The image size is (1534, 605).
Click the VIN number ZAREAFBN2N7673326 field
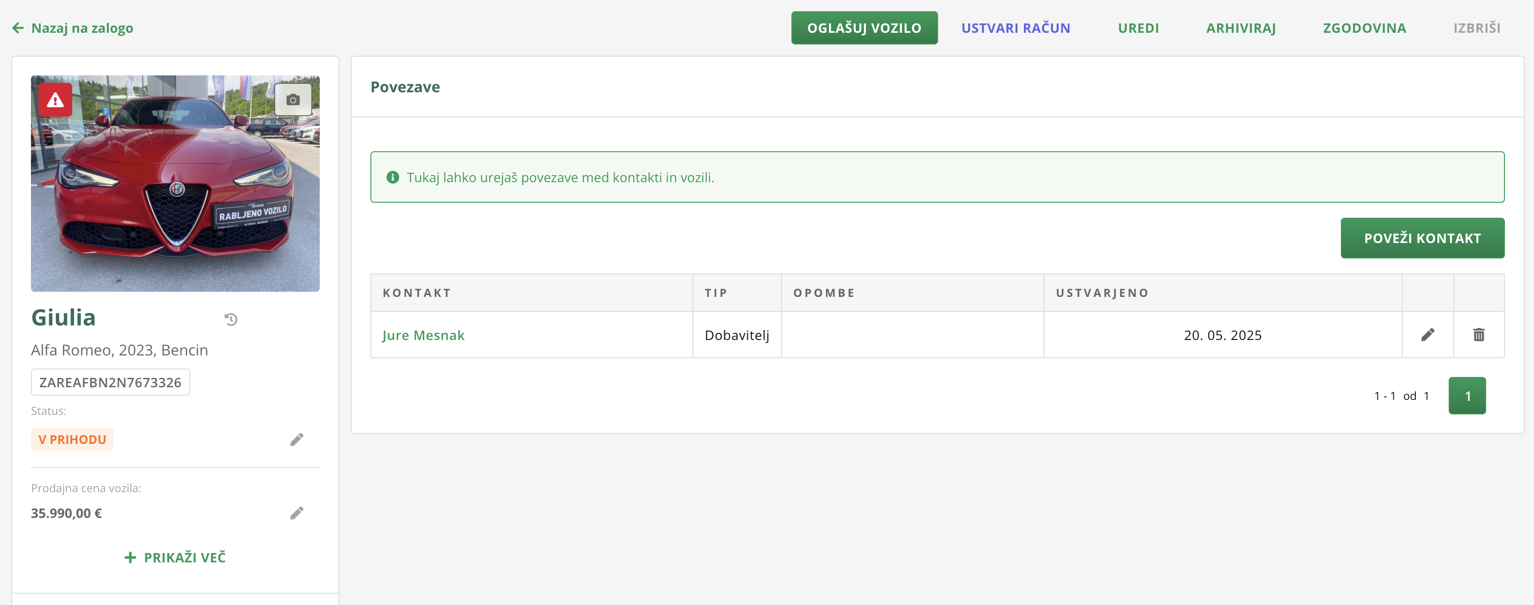click(x=110, y=383)
